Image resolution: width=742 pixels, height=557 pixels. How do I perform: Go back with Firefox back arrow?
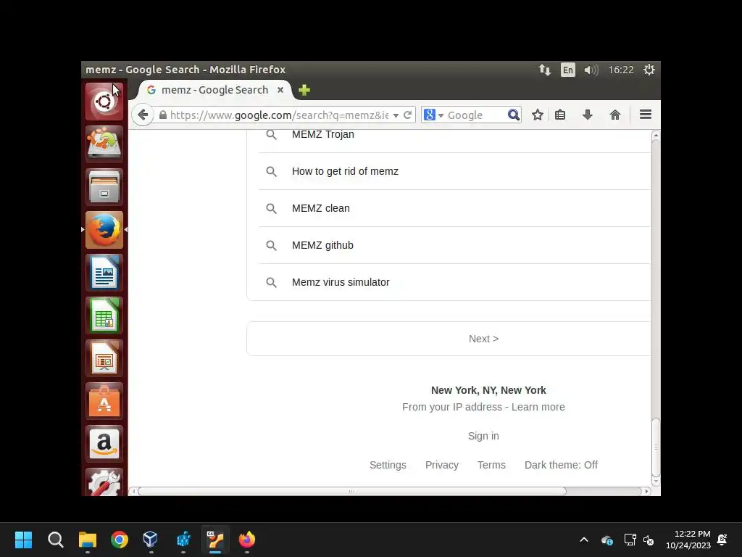point(143,115)
